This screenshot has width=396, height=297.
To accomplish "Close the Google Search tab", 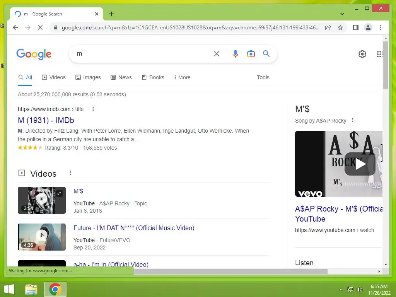I will (x=96, y=14).
